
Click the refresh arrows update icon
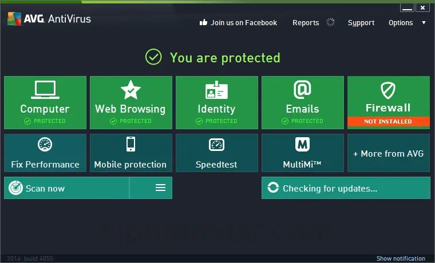pyautogui.click(x=273, y=188)
